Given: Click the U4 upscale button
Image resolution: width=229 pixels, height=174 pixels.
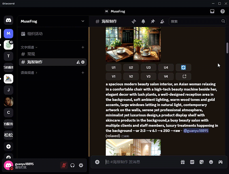Looking at the screenshot, I should pos(166,67).
